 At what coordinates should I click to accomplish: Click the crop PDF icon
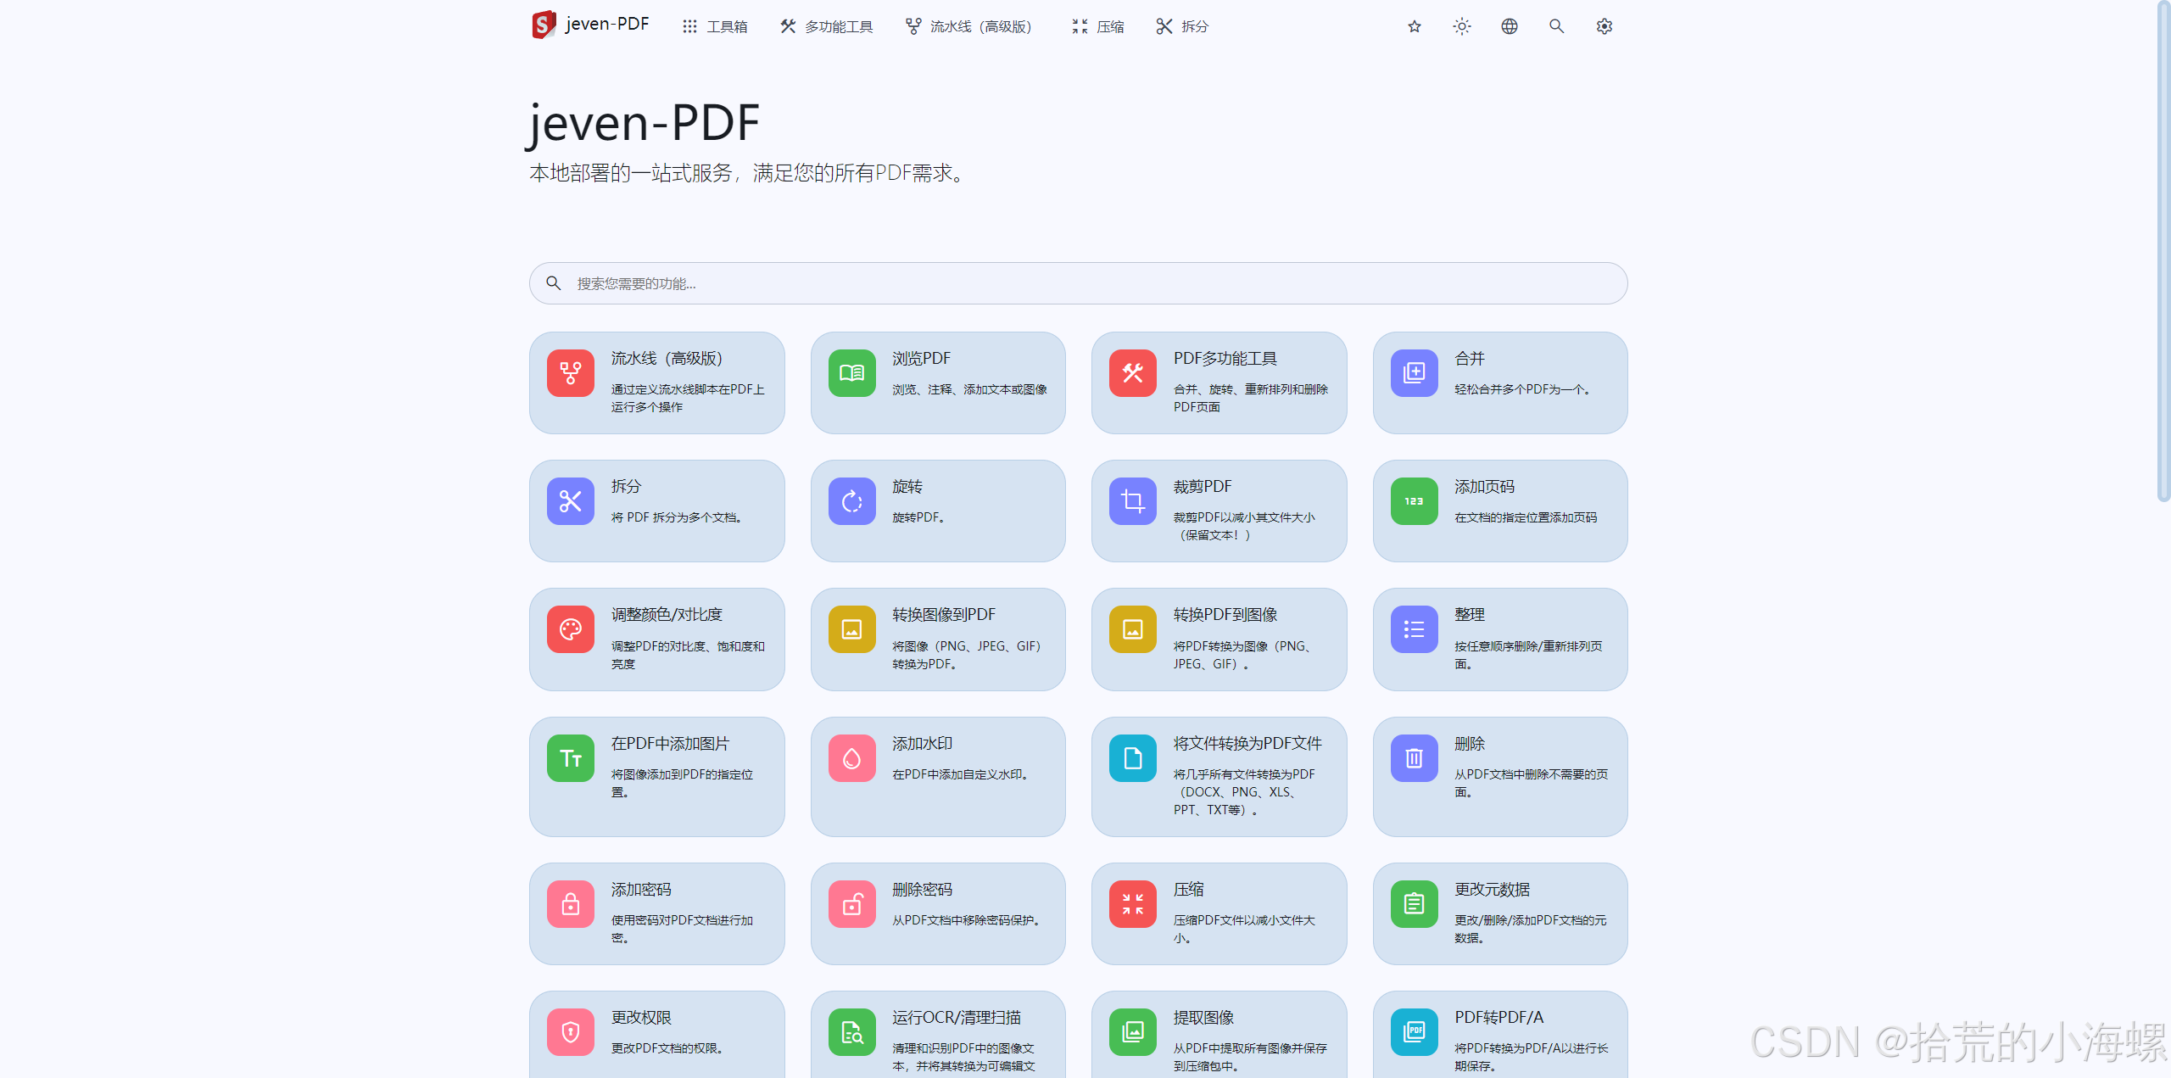(x=1132, y=501)
